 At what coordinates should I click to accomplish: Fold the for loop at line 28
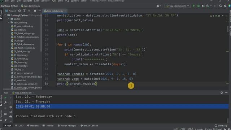(56, 45)
